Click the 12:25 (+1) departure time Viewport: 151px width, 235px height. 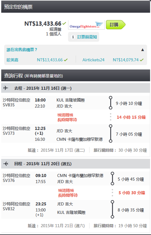[40, 131]
